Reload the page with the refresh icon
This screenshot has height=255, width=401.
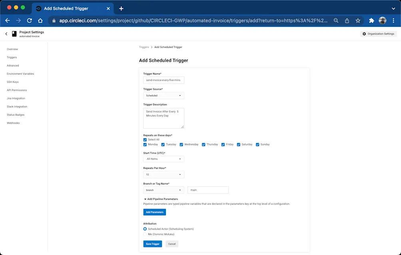click(x=30, y=20)
